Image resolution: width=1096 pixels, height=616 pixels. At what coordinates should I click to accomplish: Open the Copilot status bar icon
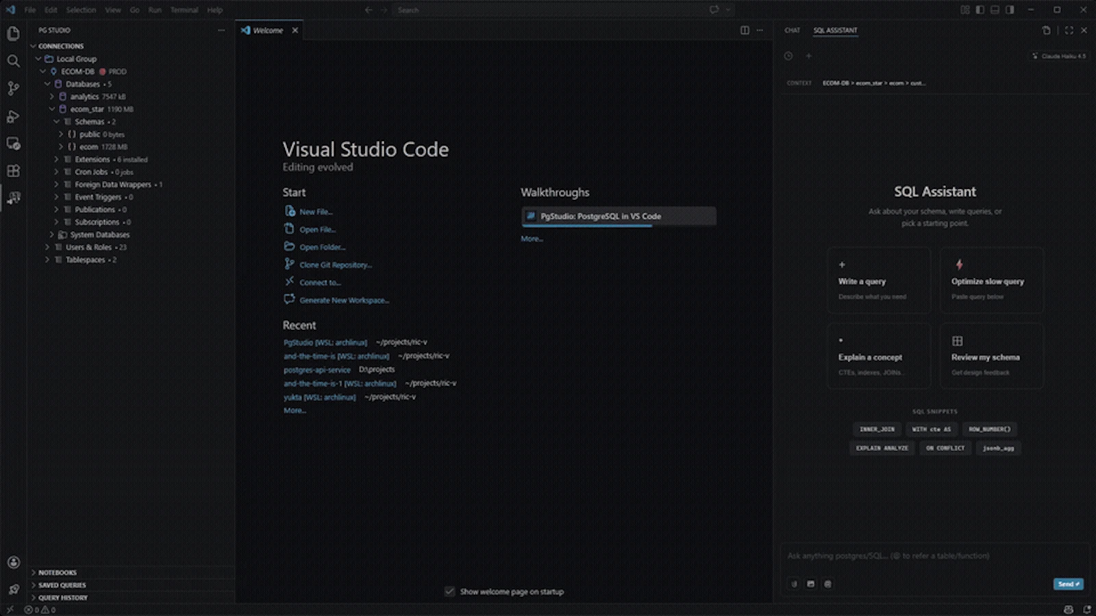coord(1069,609)
